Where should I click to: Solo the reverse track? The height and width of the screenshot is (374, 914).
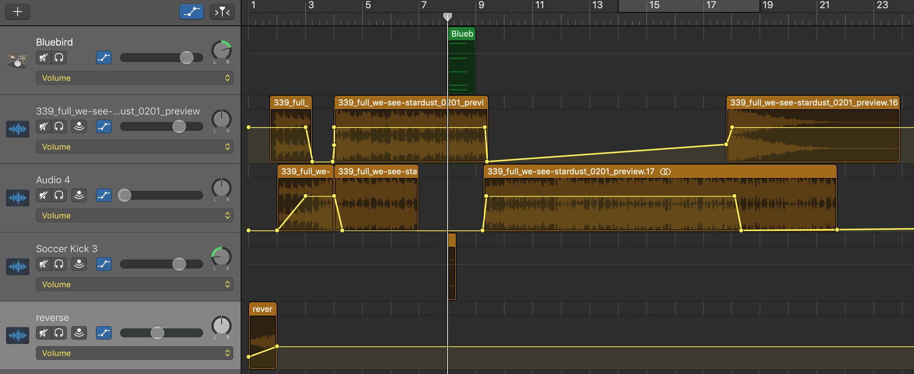click(59, 333)
